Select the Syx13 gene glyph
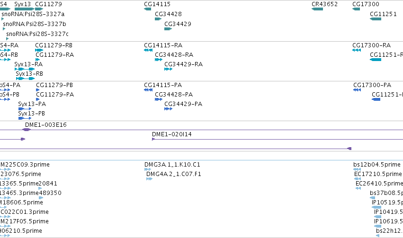Screen dimensions: 403x238 25,9
